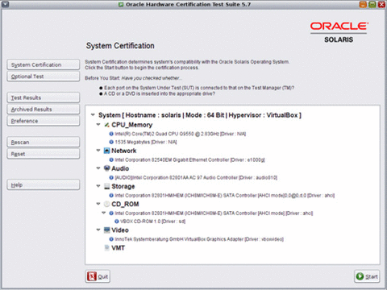
Task: Collapse the Audio node
Action: click(x=98, y=168)
